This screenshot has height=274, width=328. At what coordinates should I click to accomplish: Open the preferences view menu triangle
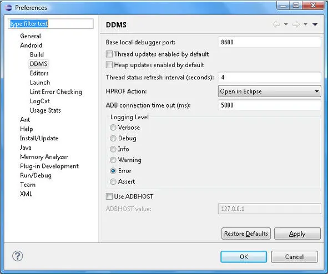tap(315, 24)
